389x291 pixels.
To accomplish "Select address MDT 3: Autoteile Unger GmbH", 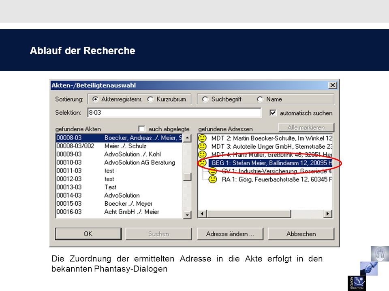I will pos(271,146).
